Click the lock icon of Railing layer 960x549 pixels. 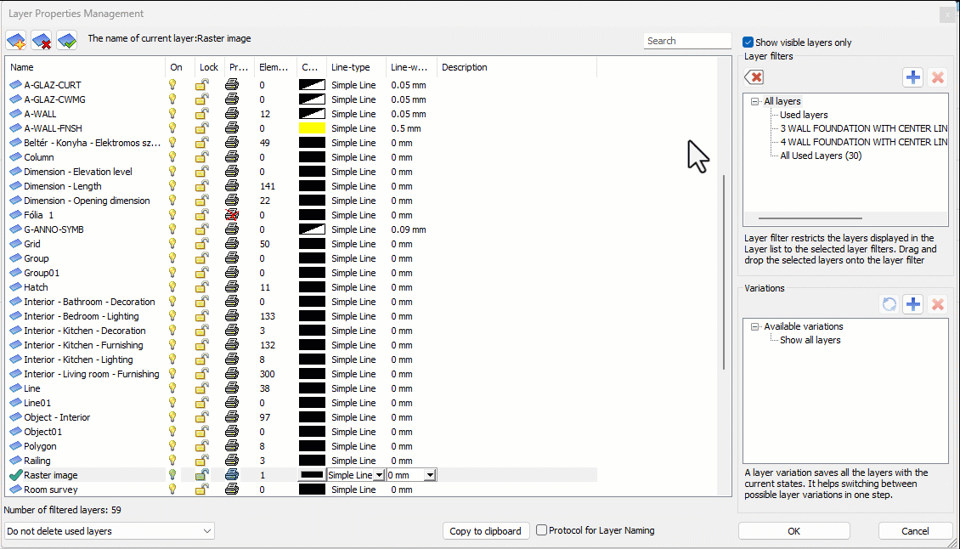point(202,461)
